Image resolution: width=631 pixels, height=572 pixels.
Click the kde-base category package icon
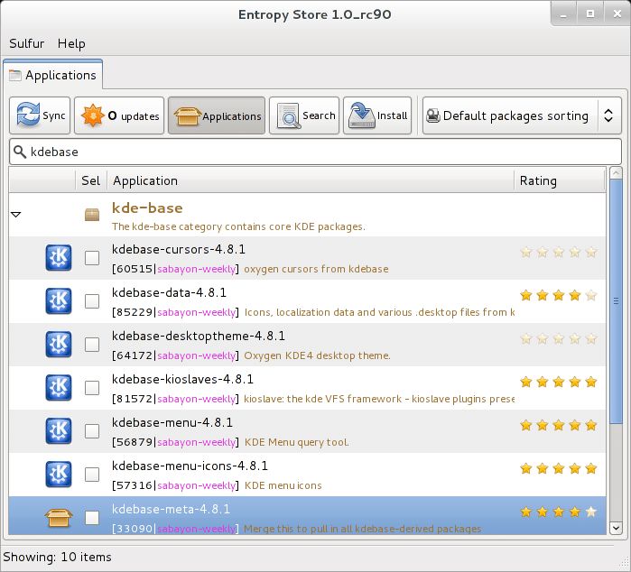tap(92, 215)
